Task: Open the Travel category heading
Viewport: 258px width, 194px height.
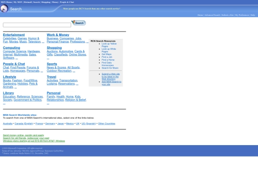Action: coord(52,77)
